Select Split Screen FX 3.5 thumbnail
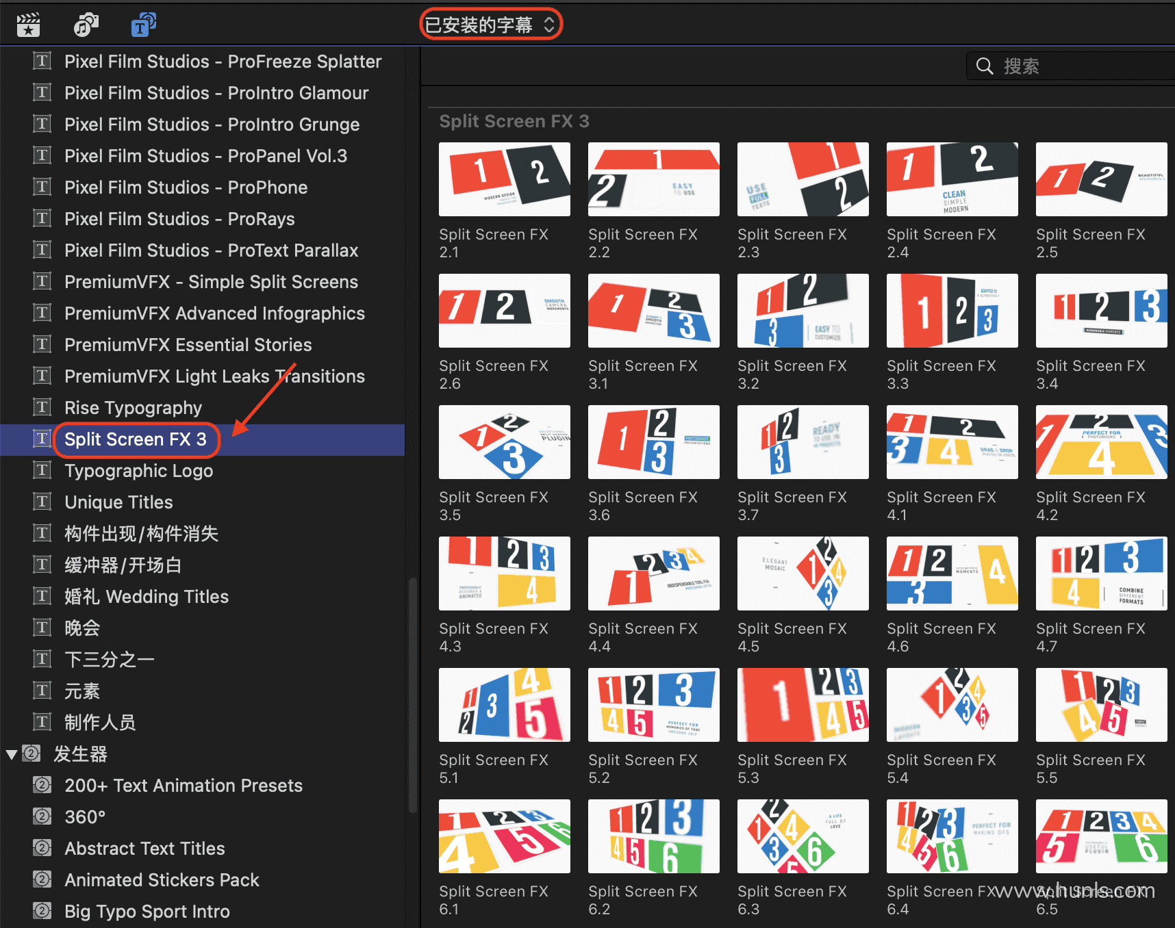This screenshot has width=1175, height=928. coord(505,442)
